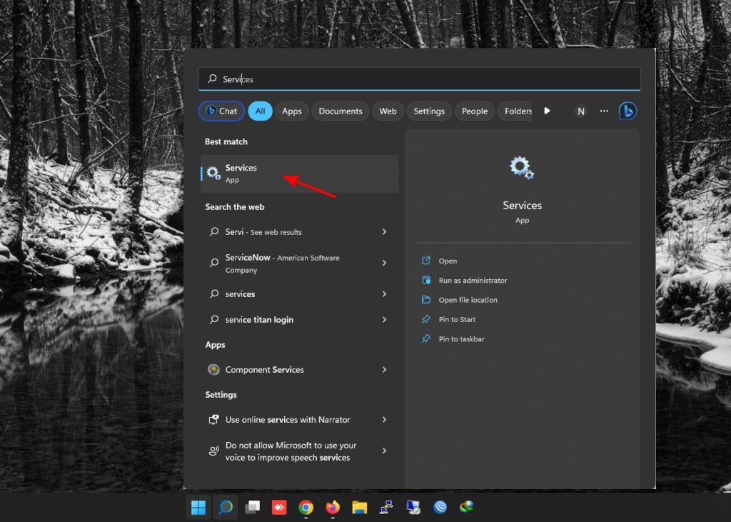731x522 pixels.
Task: Select Pin to taskbar option
Action: coord(461,339)
